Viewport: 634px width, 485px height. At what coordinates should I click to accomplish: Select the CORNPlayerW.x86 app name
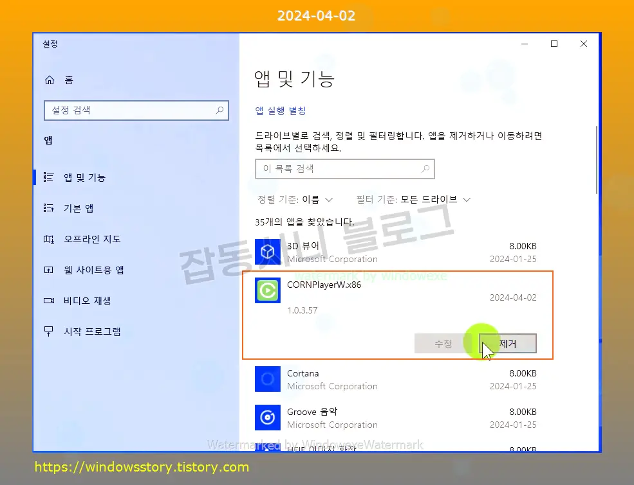[324, 285]
